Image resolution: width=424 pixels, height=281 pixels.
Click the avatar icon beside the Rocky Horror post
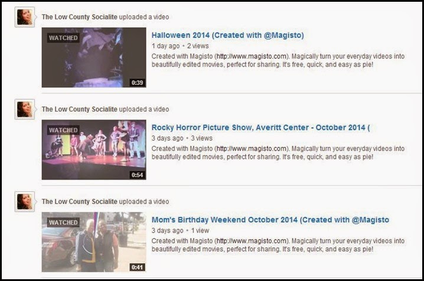(x=25, y=109)
